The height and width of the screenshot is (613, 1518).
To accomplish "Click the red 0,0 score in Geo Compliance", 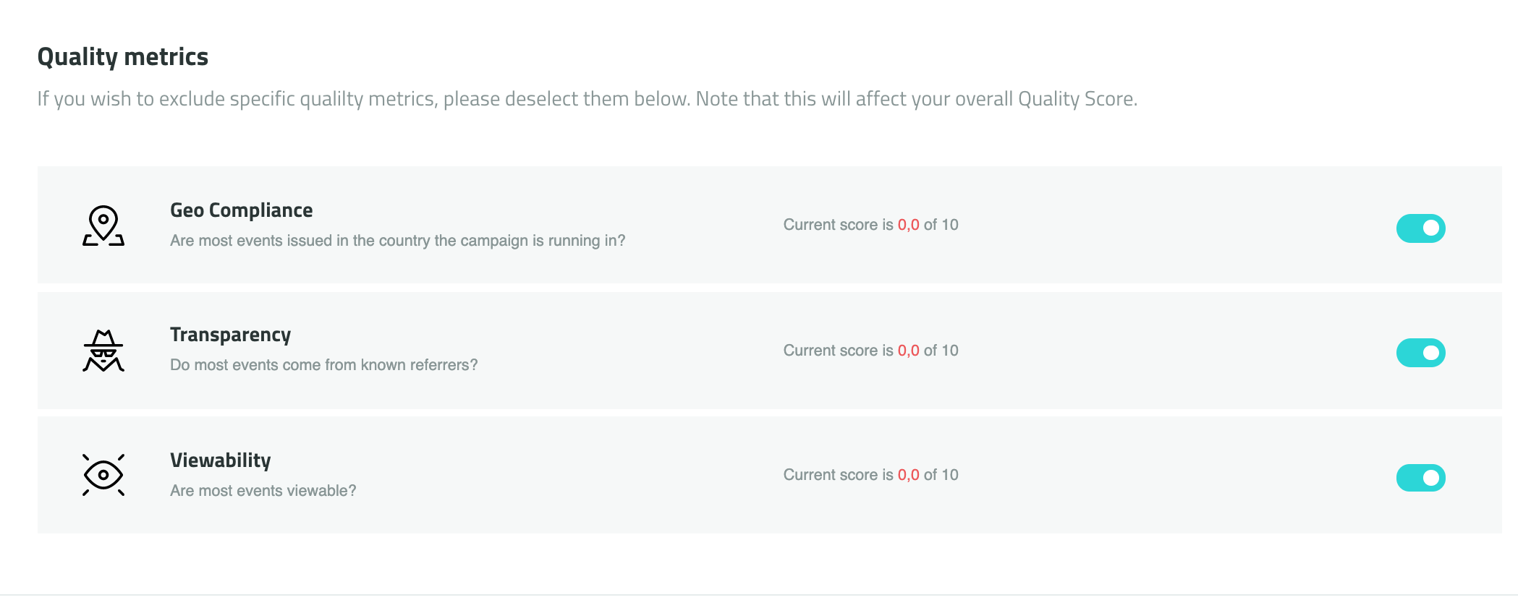I will 908,225.
